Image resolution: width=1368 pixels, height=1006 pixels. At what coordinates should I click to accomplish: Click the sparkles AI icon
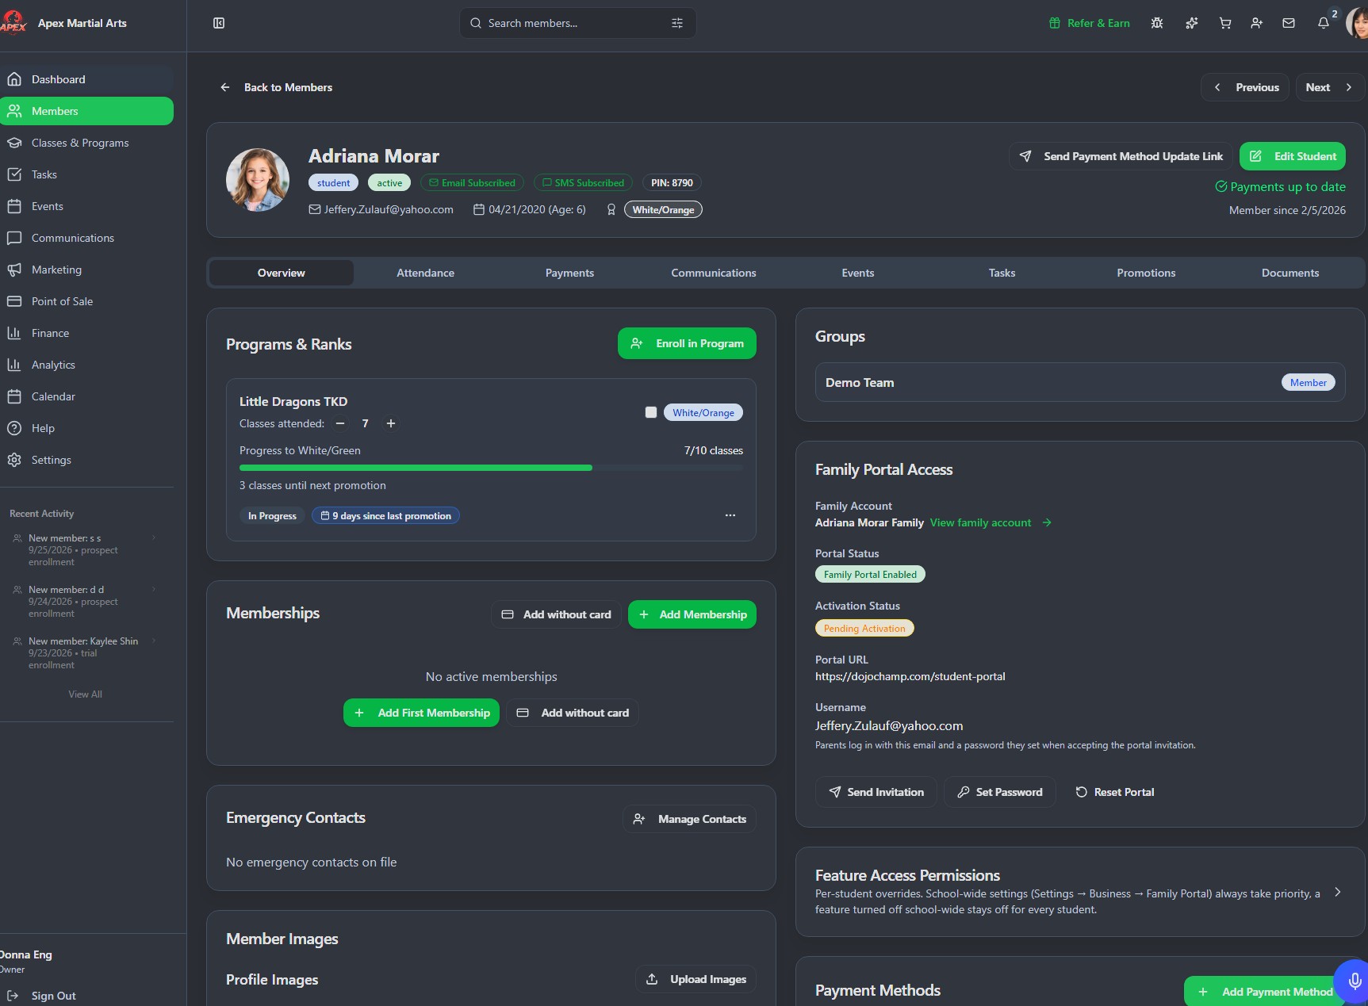1191,23
